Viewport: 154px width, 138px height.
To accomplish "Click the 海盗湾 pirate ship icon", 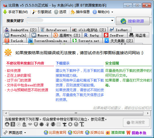I will [x=131, y=35].
